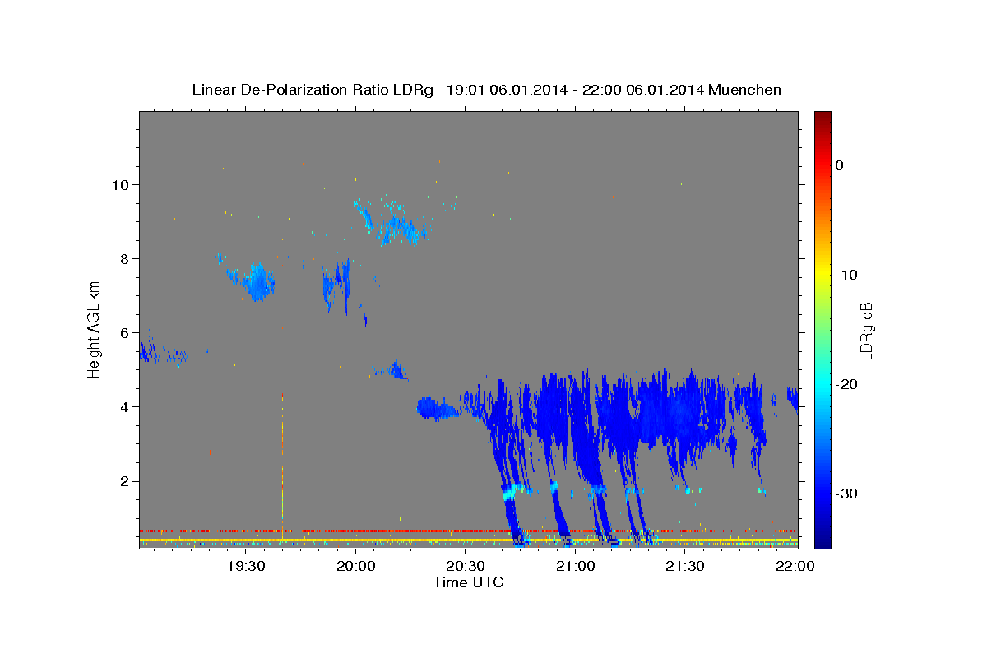
Task: Click the red horizontal line near the ground
Action: click(468, 531)
